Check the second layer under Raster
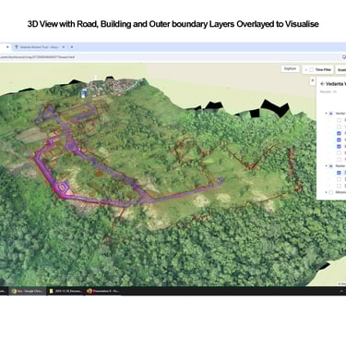 (x=339, y=179)
